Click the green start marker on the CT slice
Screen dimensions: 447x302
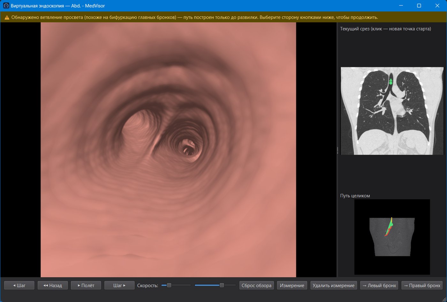(x=391, y=82)
